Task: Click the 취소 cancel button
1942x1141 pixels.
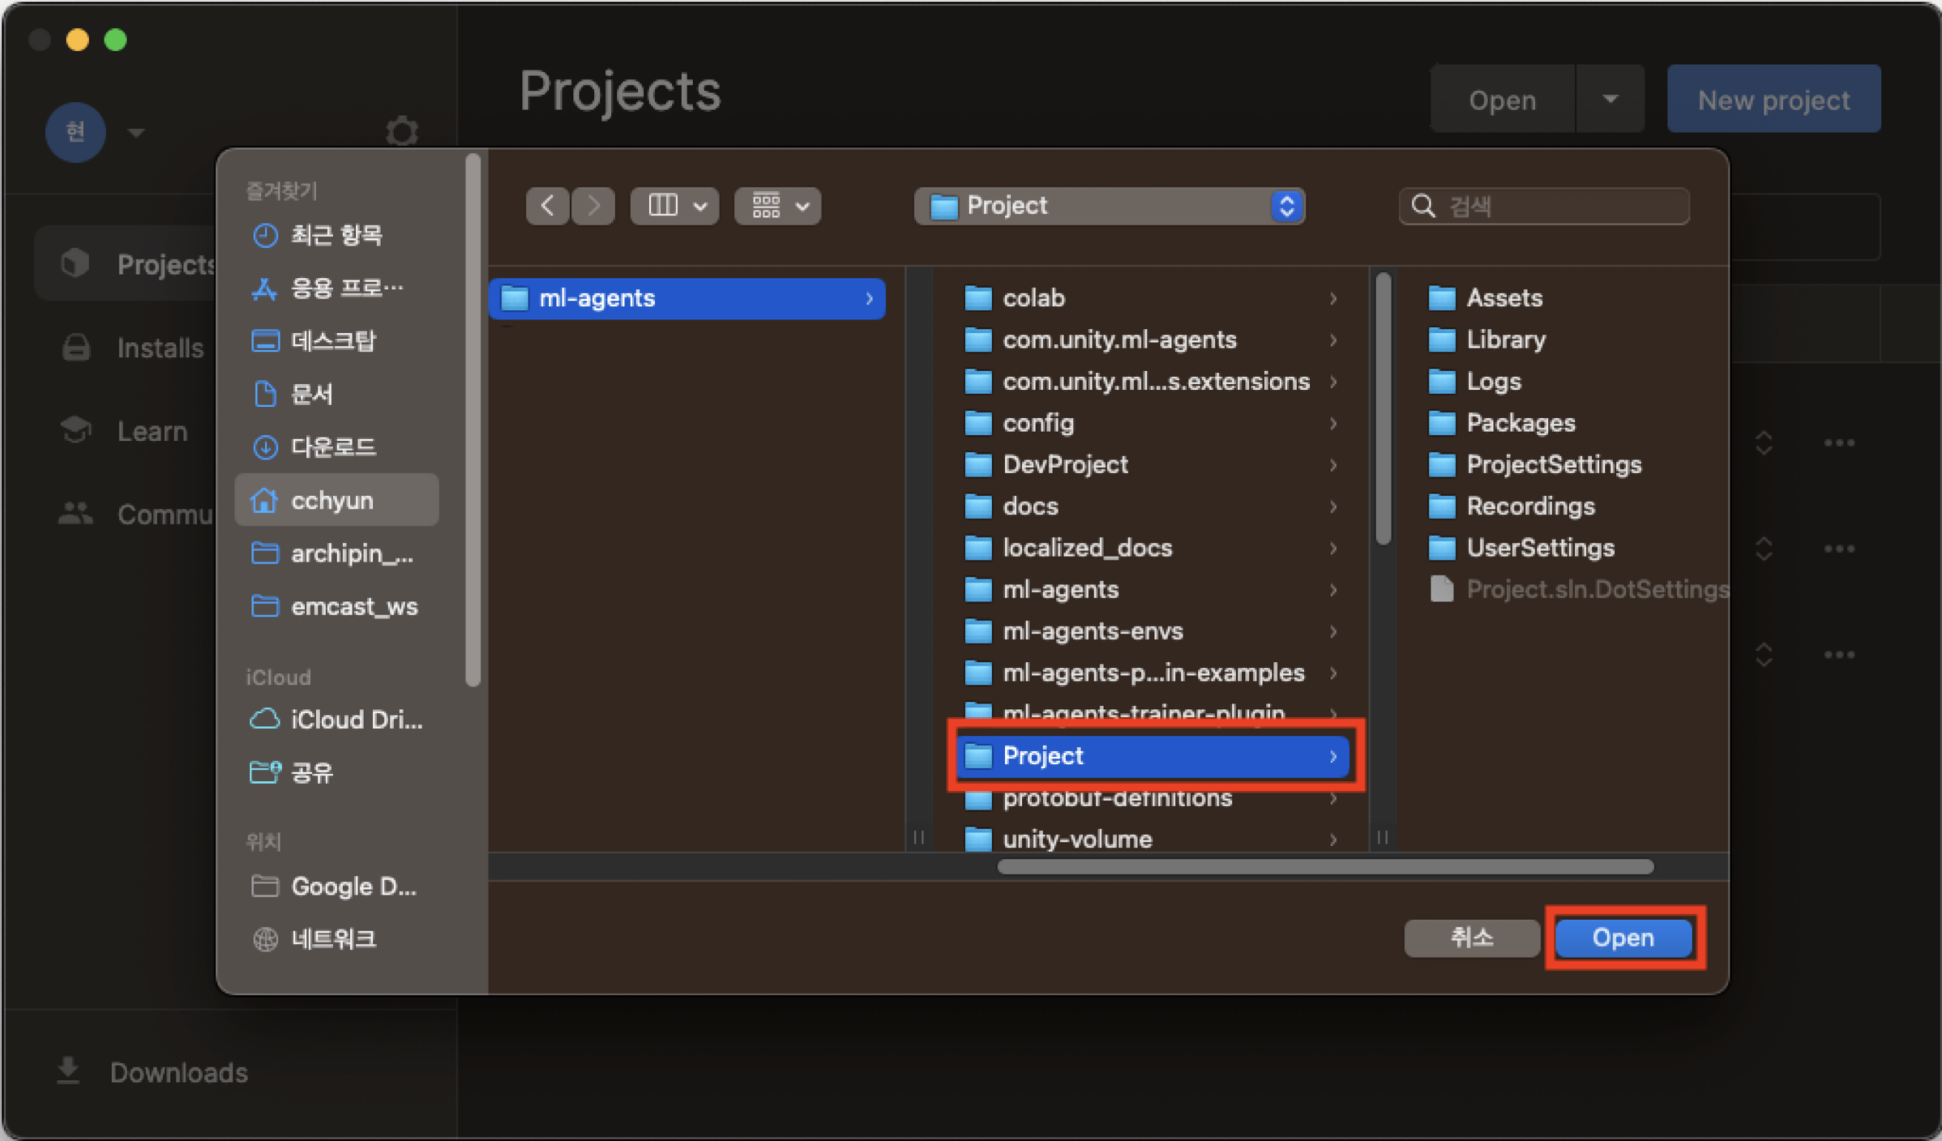Action: point(1471,938)
